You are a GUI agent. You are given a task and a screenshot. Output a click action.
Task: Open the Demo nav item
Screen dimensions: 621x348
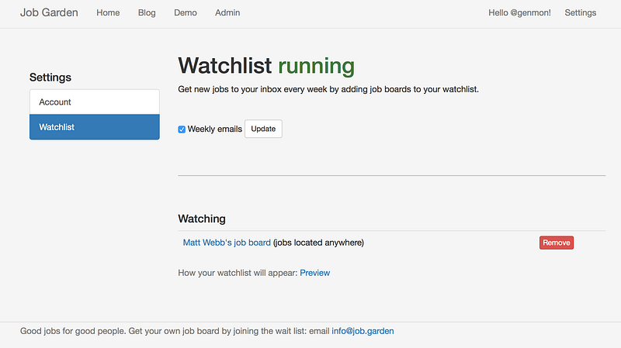(186, 13)
